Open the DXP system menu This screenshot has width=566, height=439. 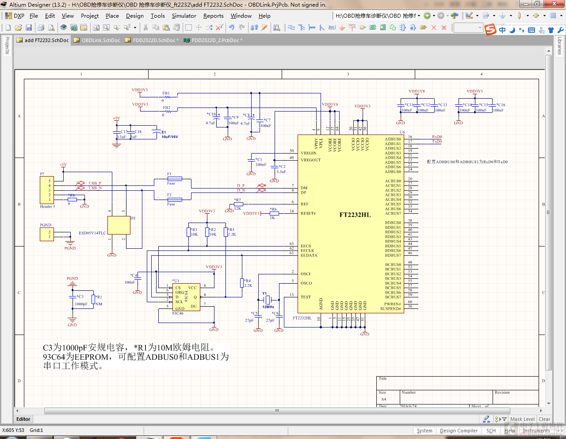pos(15,15)
